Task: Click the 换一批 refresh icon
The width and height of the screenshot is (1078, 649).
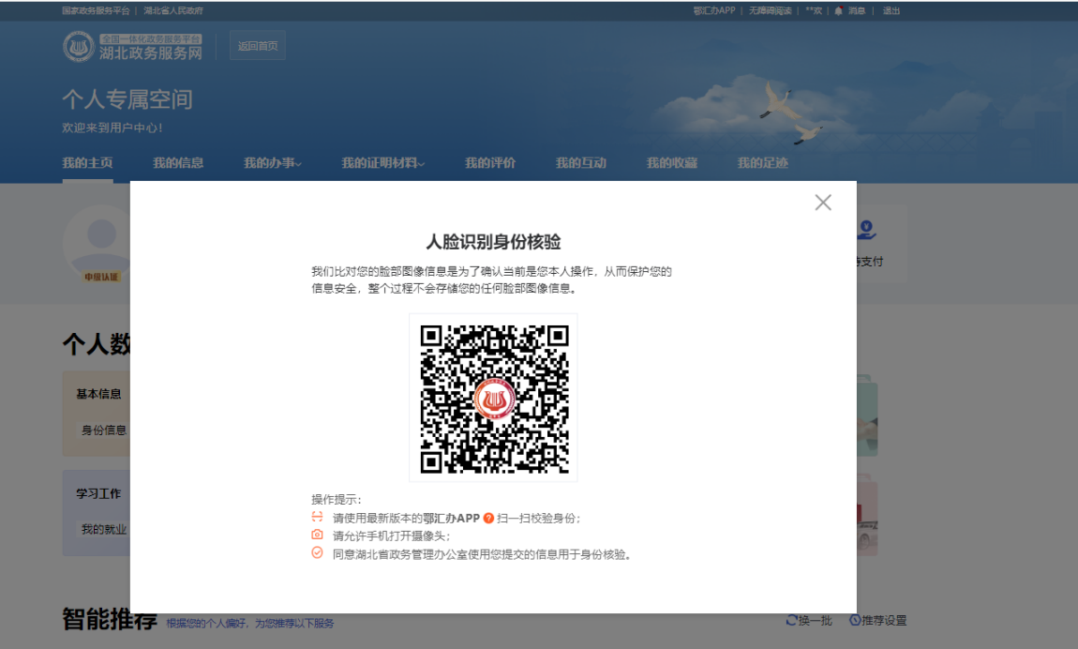Action: (x=791, y=620)
